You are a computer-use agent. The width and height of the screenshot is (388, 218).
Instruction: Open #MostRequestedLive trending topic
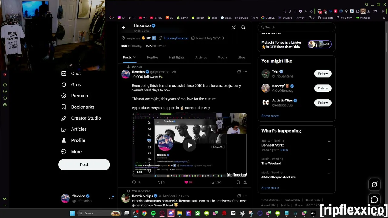coord(278,177)
